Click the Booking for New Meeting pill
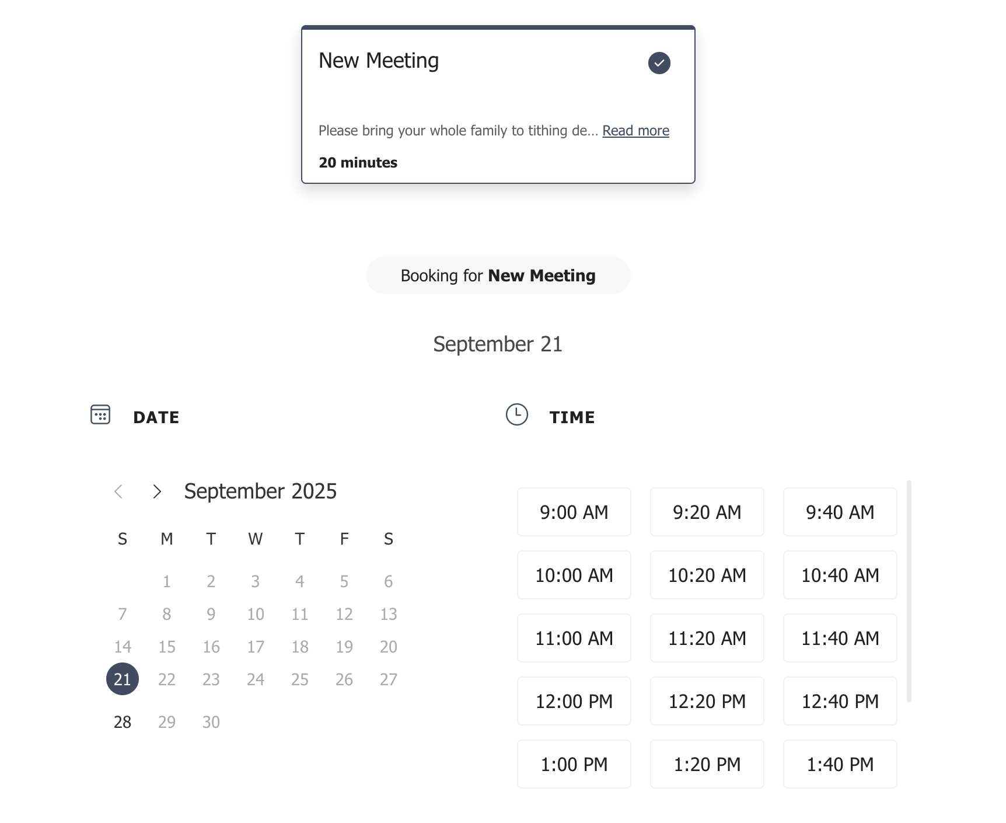1006x823 pixels. (x=498, y=276)
